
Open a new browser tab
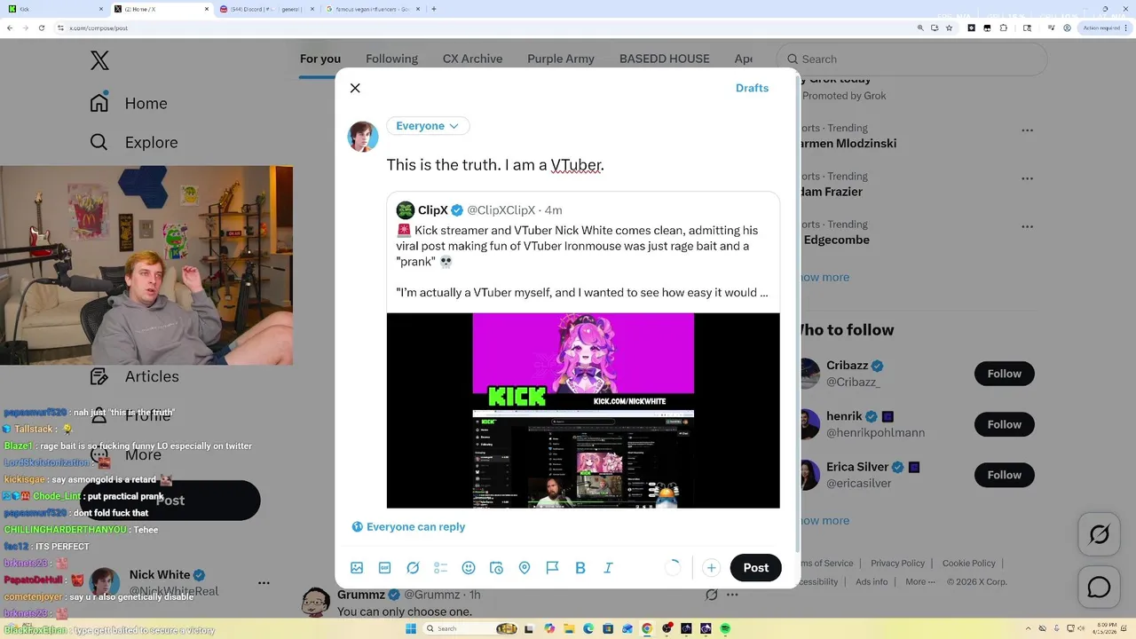point(433,9)
